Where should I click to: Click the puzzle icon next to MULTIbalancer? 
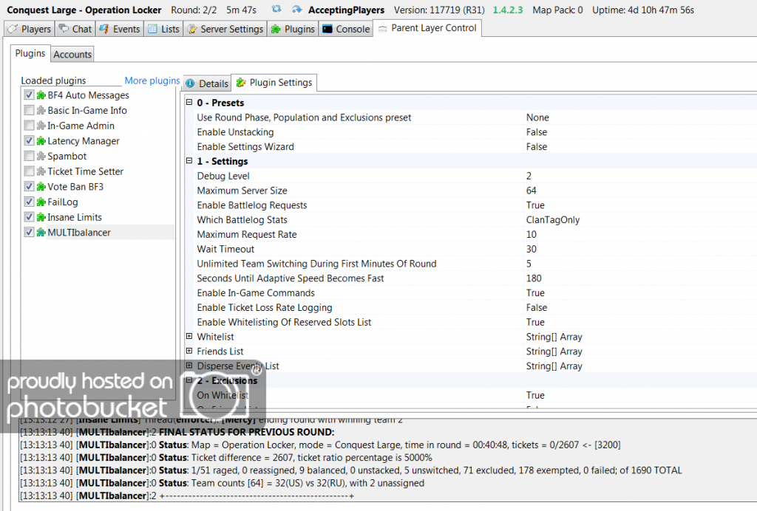click(41, 233)
